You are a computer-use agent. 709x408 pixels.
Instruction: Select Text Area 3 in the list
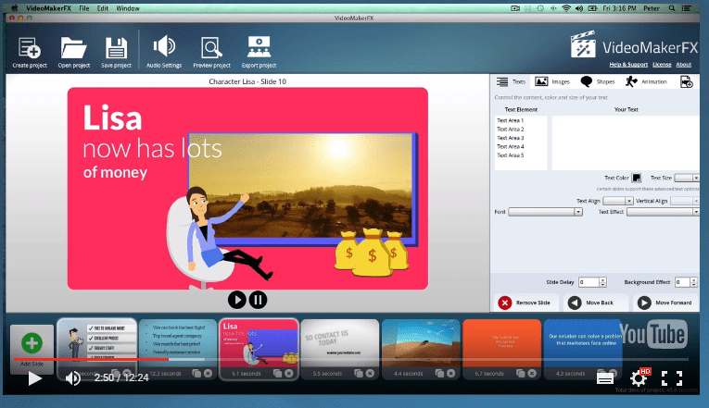510,138
